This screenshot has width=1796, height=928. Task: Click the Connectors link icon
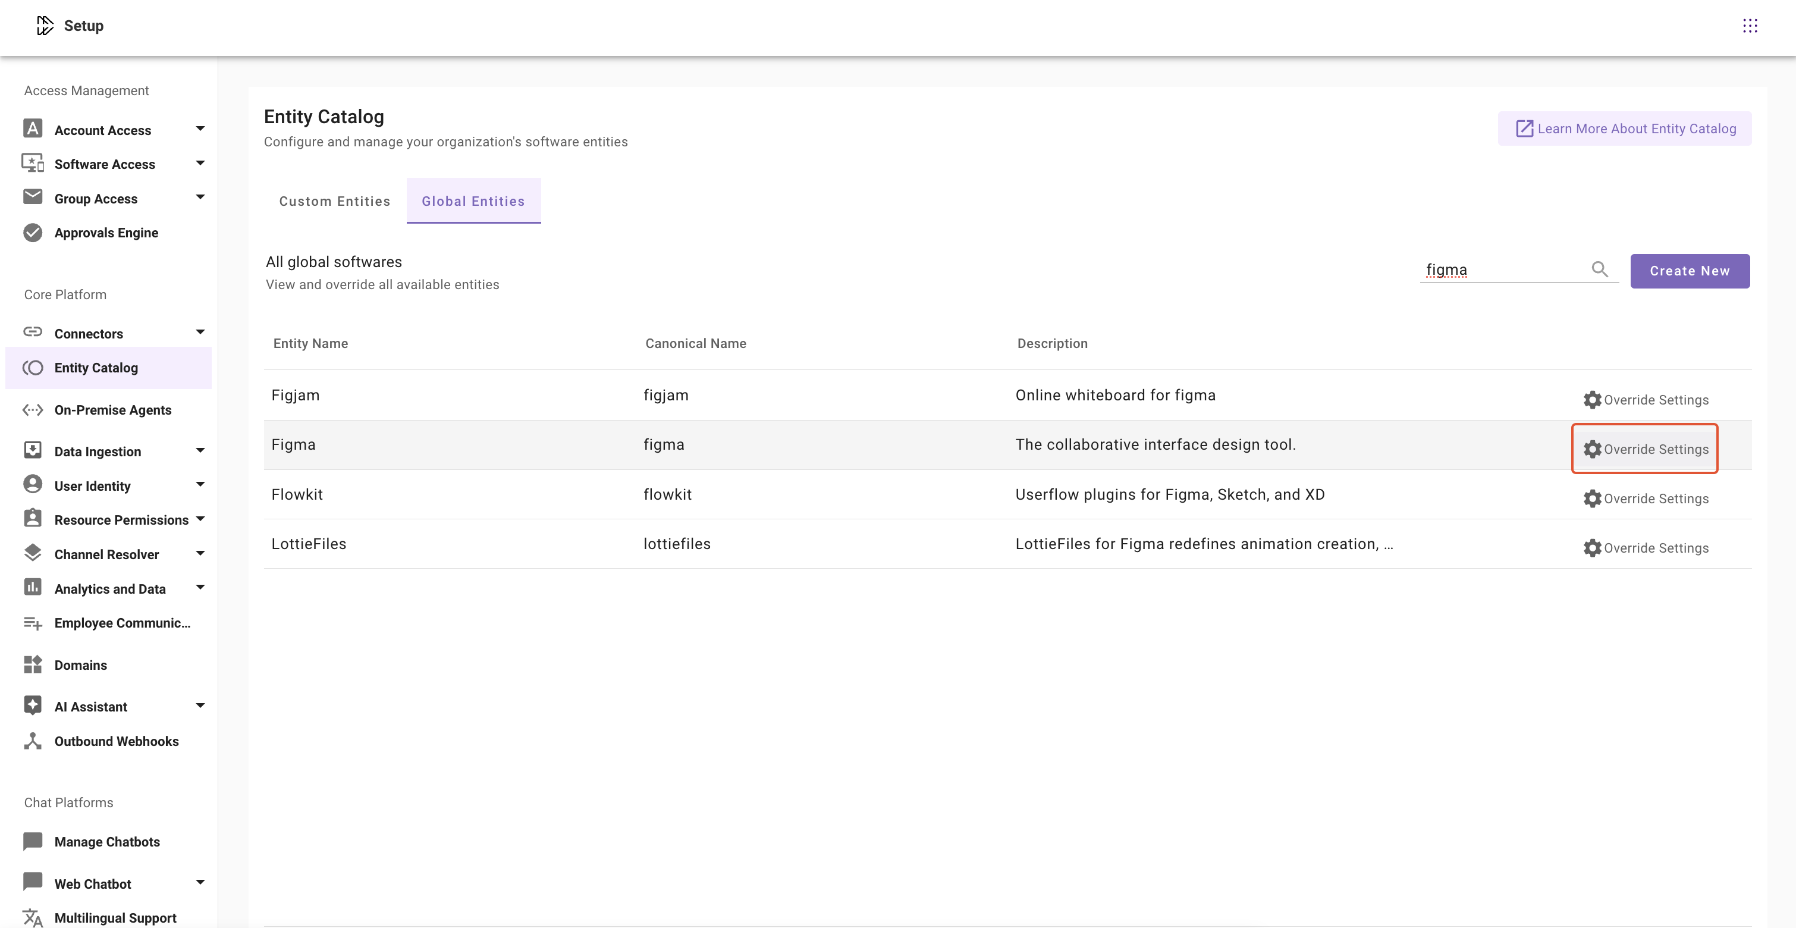[x=33, y=332]
